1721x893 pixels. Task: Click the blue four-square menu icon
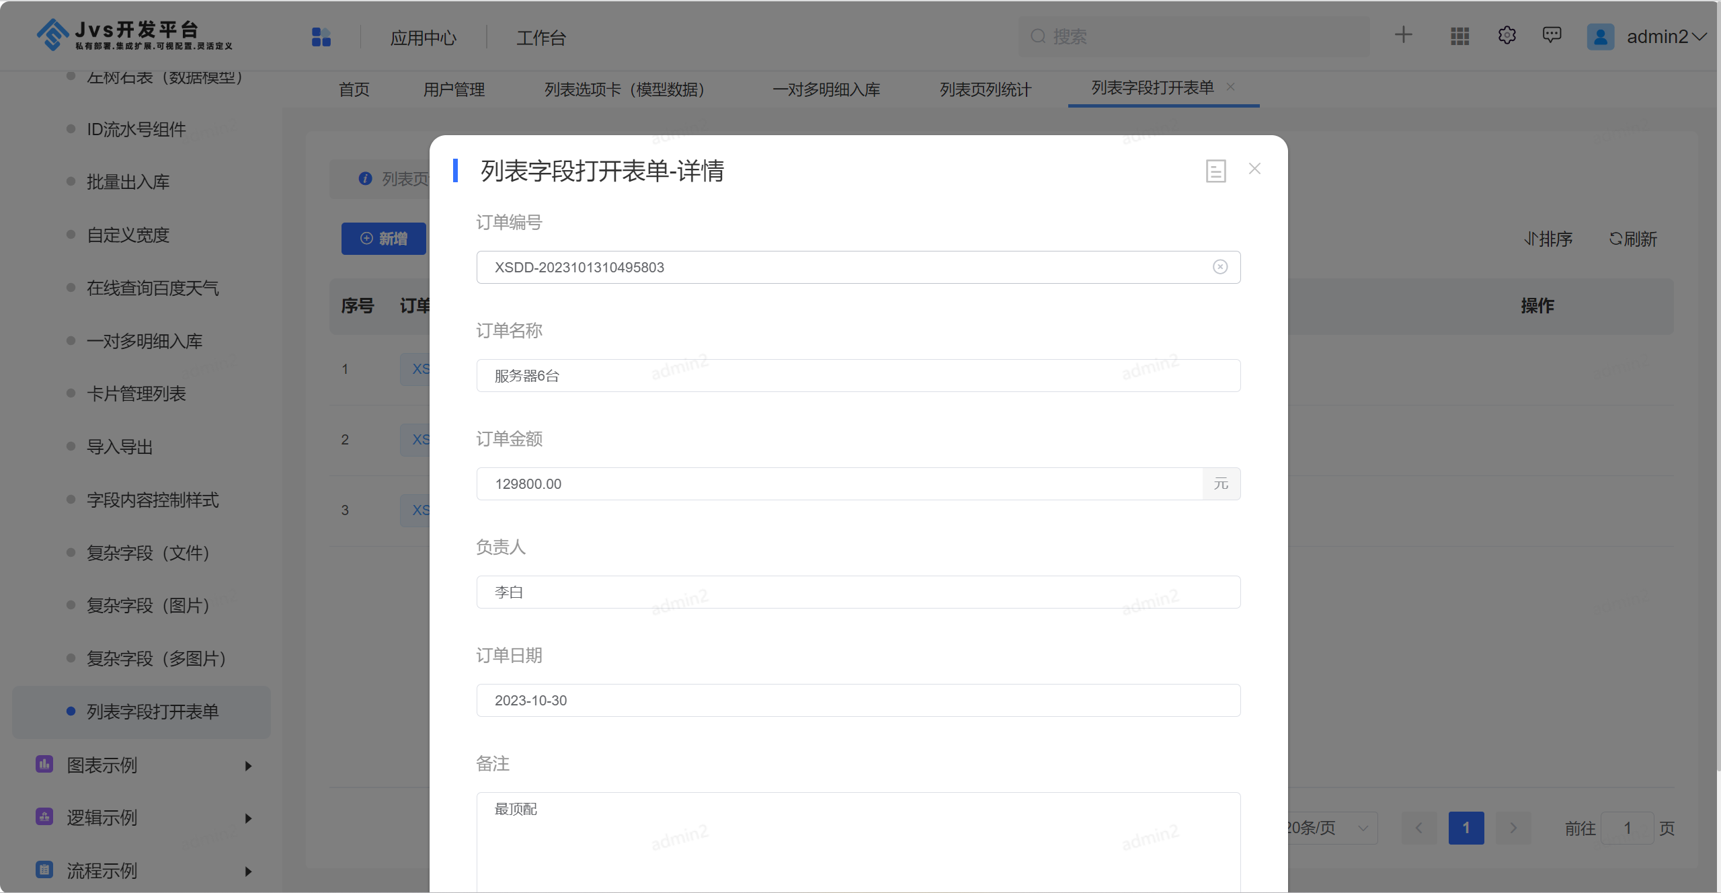point(321,37)
